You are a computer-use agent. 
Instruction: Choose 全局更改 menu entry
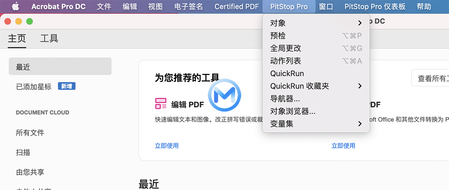coord(316,48)
